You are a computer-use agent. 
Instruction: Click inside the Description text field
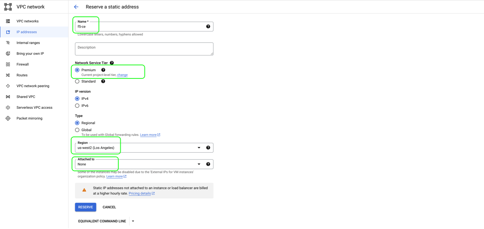coord(144,49)
